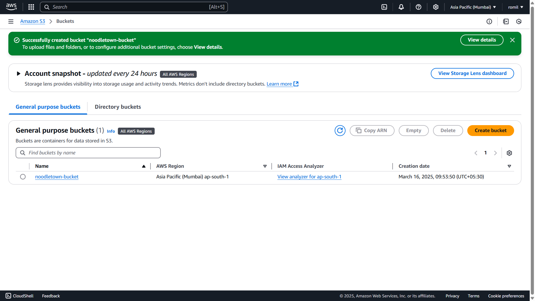Click the Copy ARN button

pos(372,130)
